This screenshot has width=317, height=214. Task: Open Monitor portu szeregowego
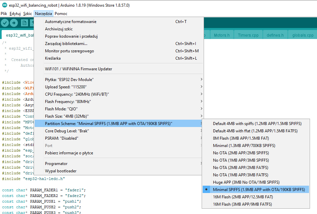click(119, 51)
